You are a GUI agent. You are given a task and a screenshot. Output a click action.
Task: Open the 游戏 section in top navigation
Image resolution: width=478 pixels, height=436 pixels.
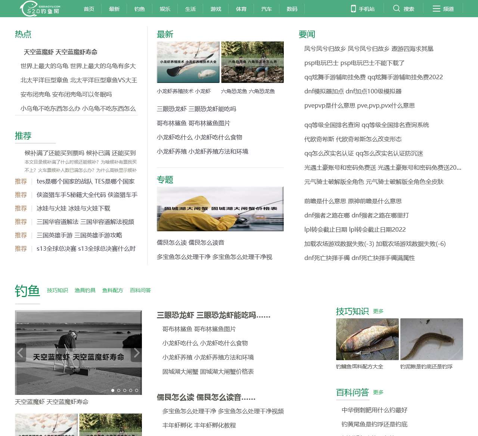click(x=215, y=9)
